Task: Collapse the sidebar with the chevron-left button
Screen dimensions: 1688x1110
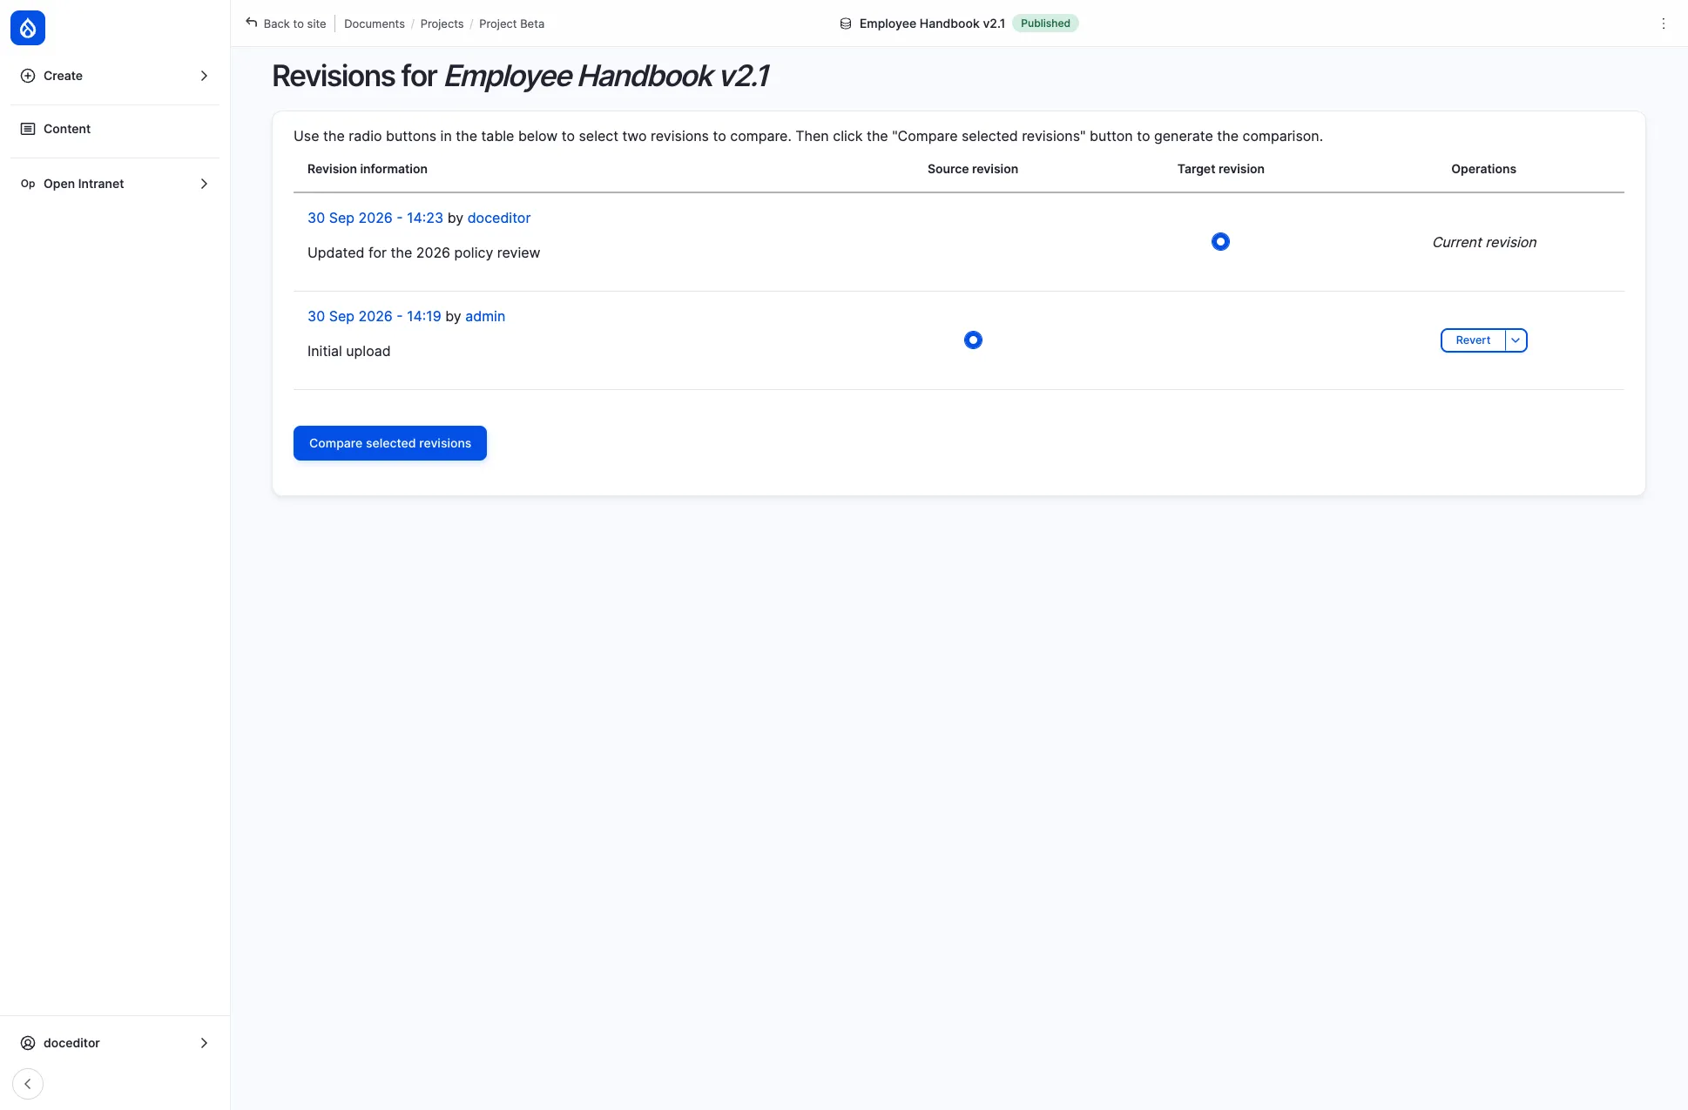Action: point(28,1084)
